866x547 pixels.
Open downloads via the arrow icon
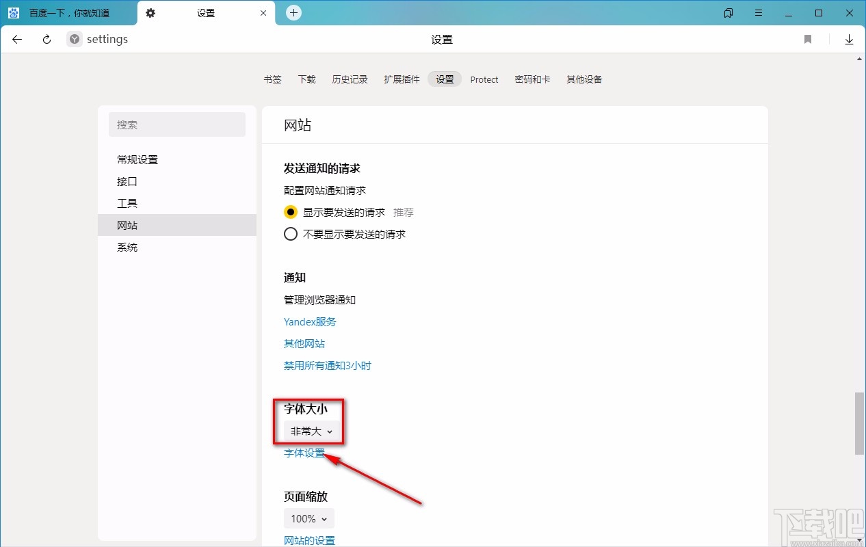(x=849, y=39)
